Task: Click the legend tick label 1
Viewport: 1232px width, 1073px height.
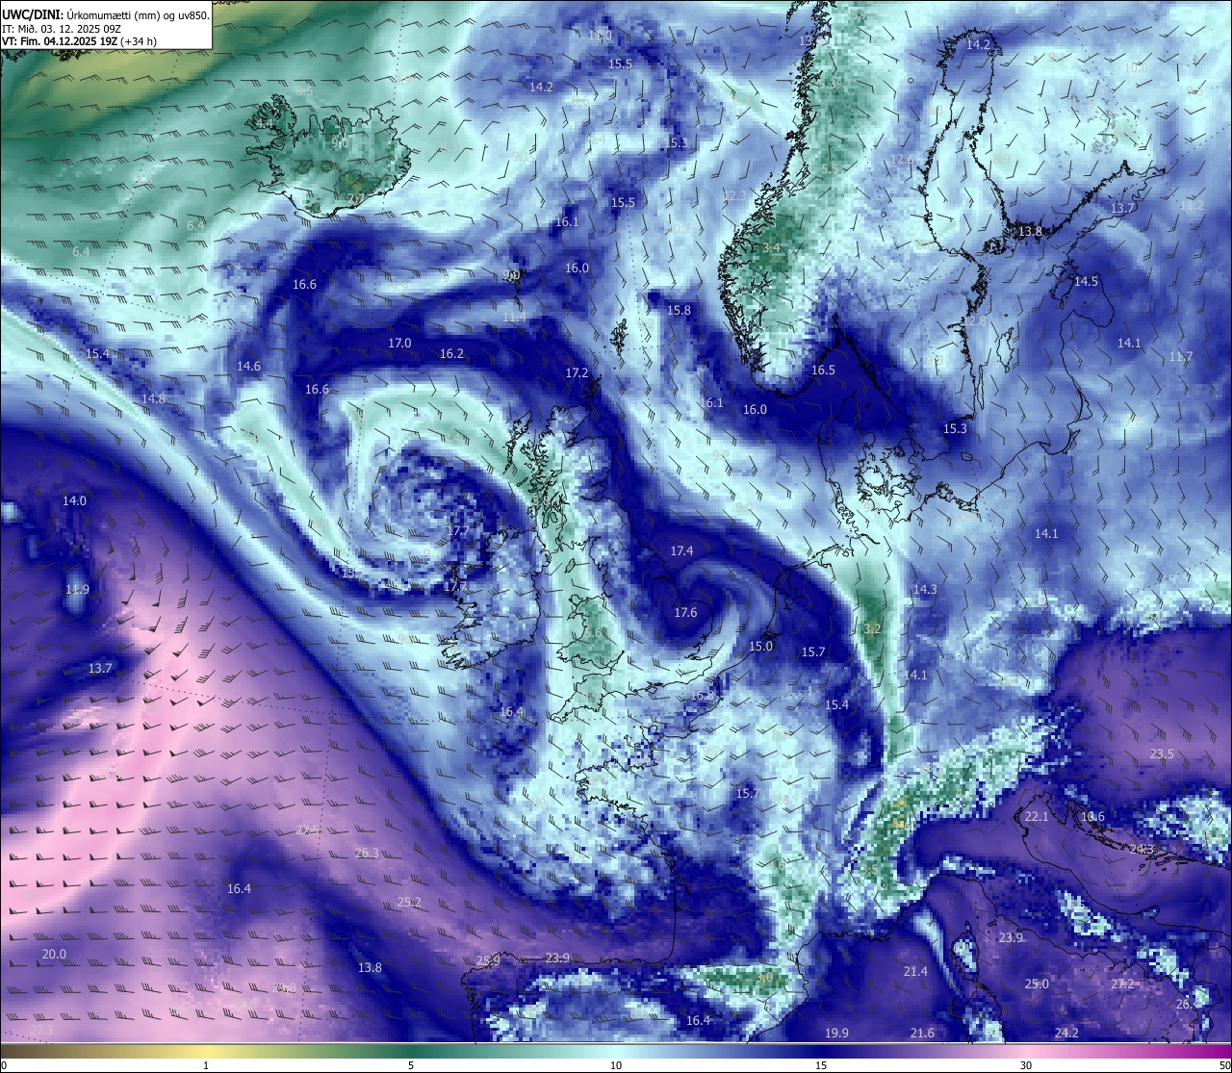Action: [206, 1065]
